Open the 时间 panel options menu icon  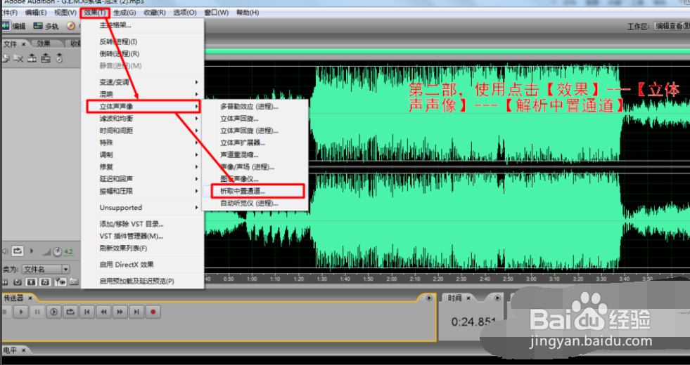tap(498, 298)
